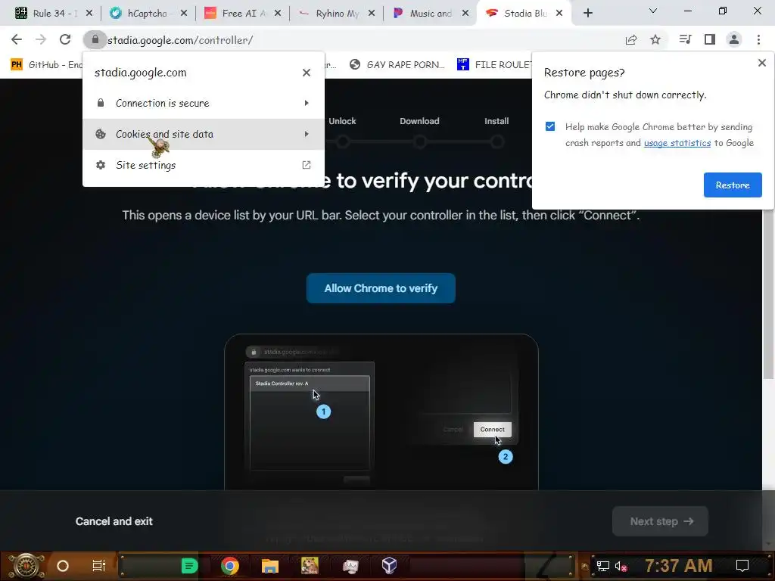The image size is (775, 581).
Task: Toggle the Chrome side panel icon
Action: (710, 39)
